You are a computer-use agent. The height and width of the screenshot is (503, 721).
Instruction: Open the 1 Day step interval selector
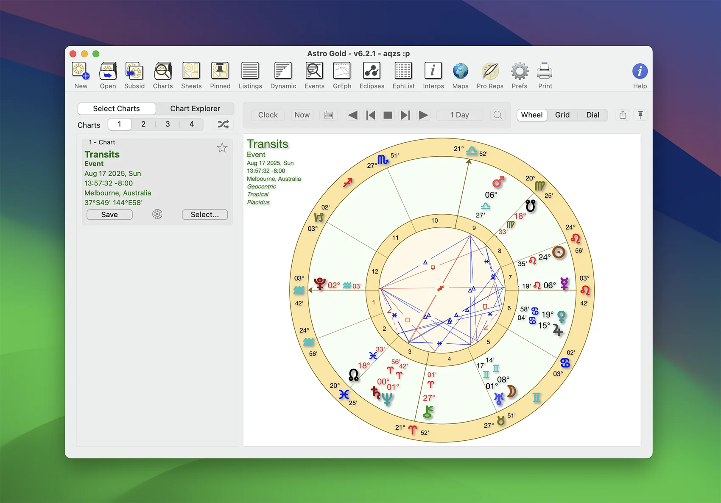coord(460,115)
